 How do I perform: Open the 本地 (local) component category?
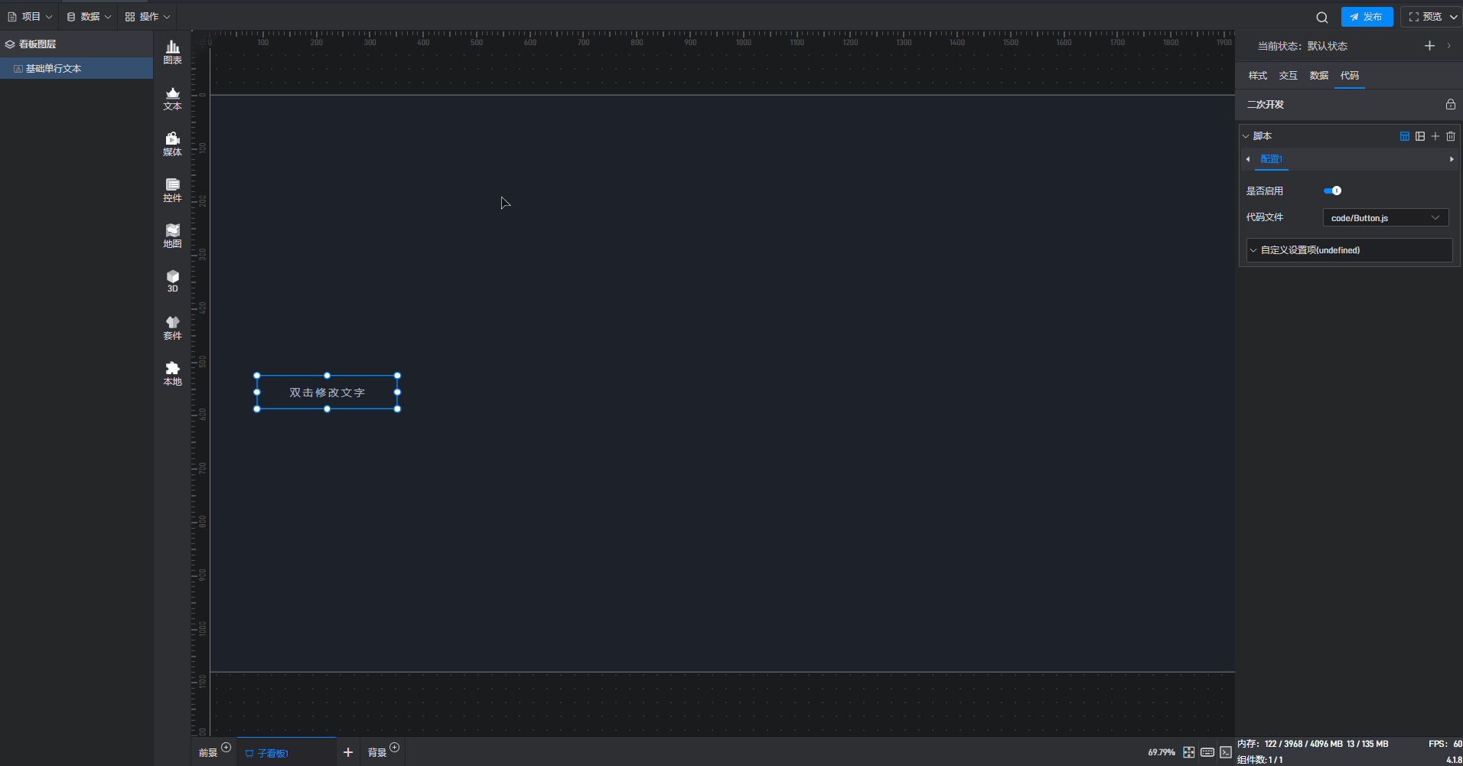coord(172,373)
